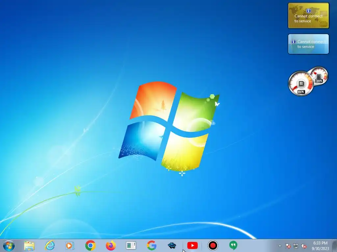
Task: Open the network status tray icon
Action: pyautogui.click(x=296, y=246)
